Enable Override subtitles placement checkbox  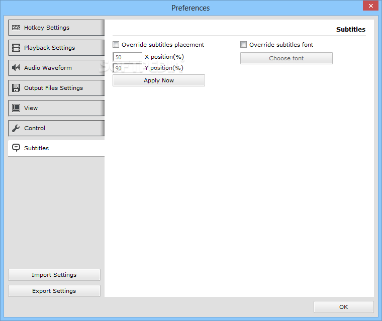116,45
